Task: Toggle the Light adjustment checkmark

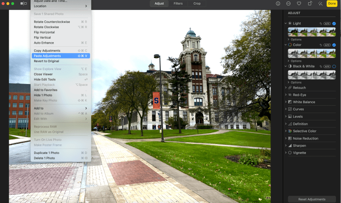Action: 334,24
